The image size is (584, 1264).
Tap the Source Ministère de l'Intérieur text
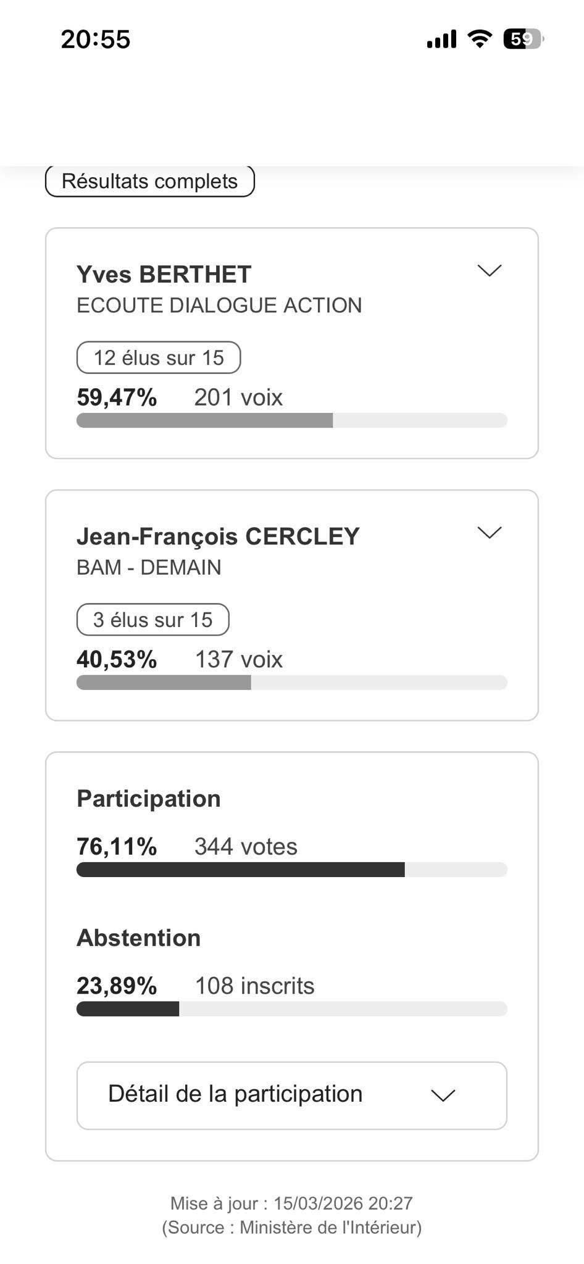pyautogui.click(x=291, y=1227)
